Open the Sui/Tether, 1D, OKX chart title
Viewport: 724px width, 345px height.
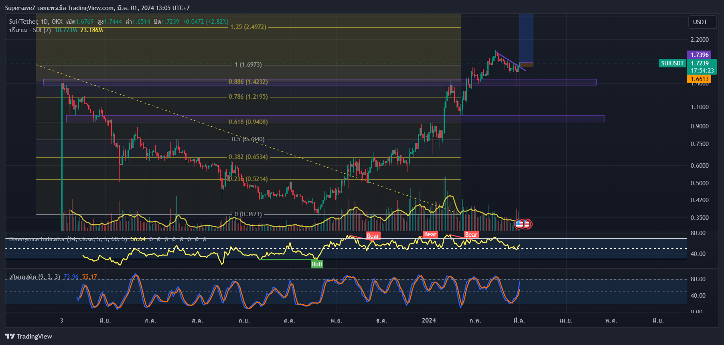36,22
